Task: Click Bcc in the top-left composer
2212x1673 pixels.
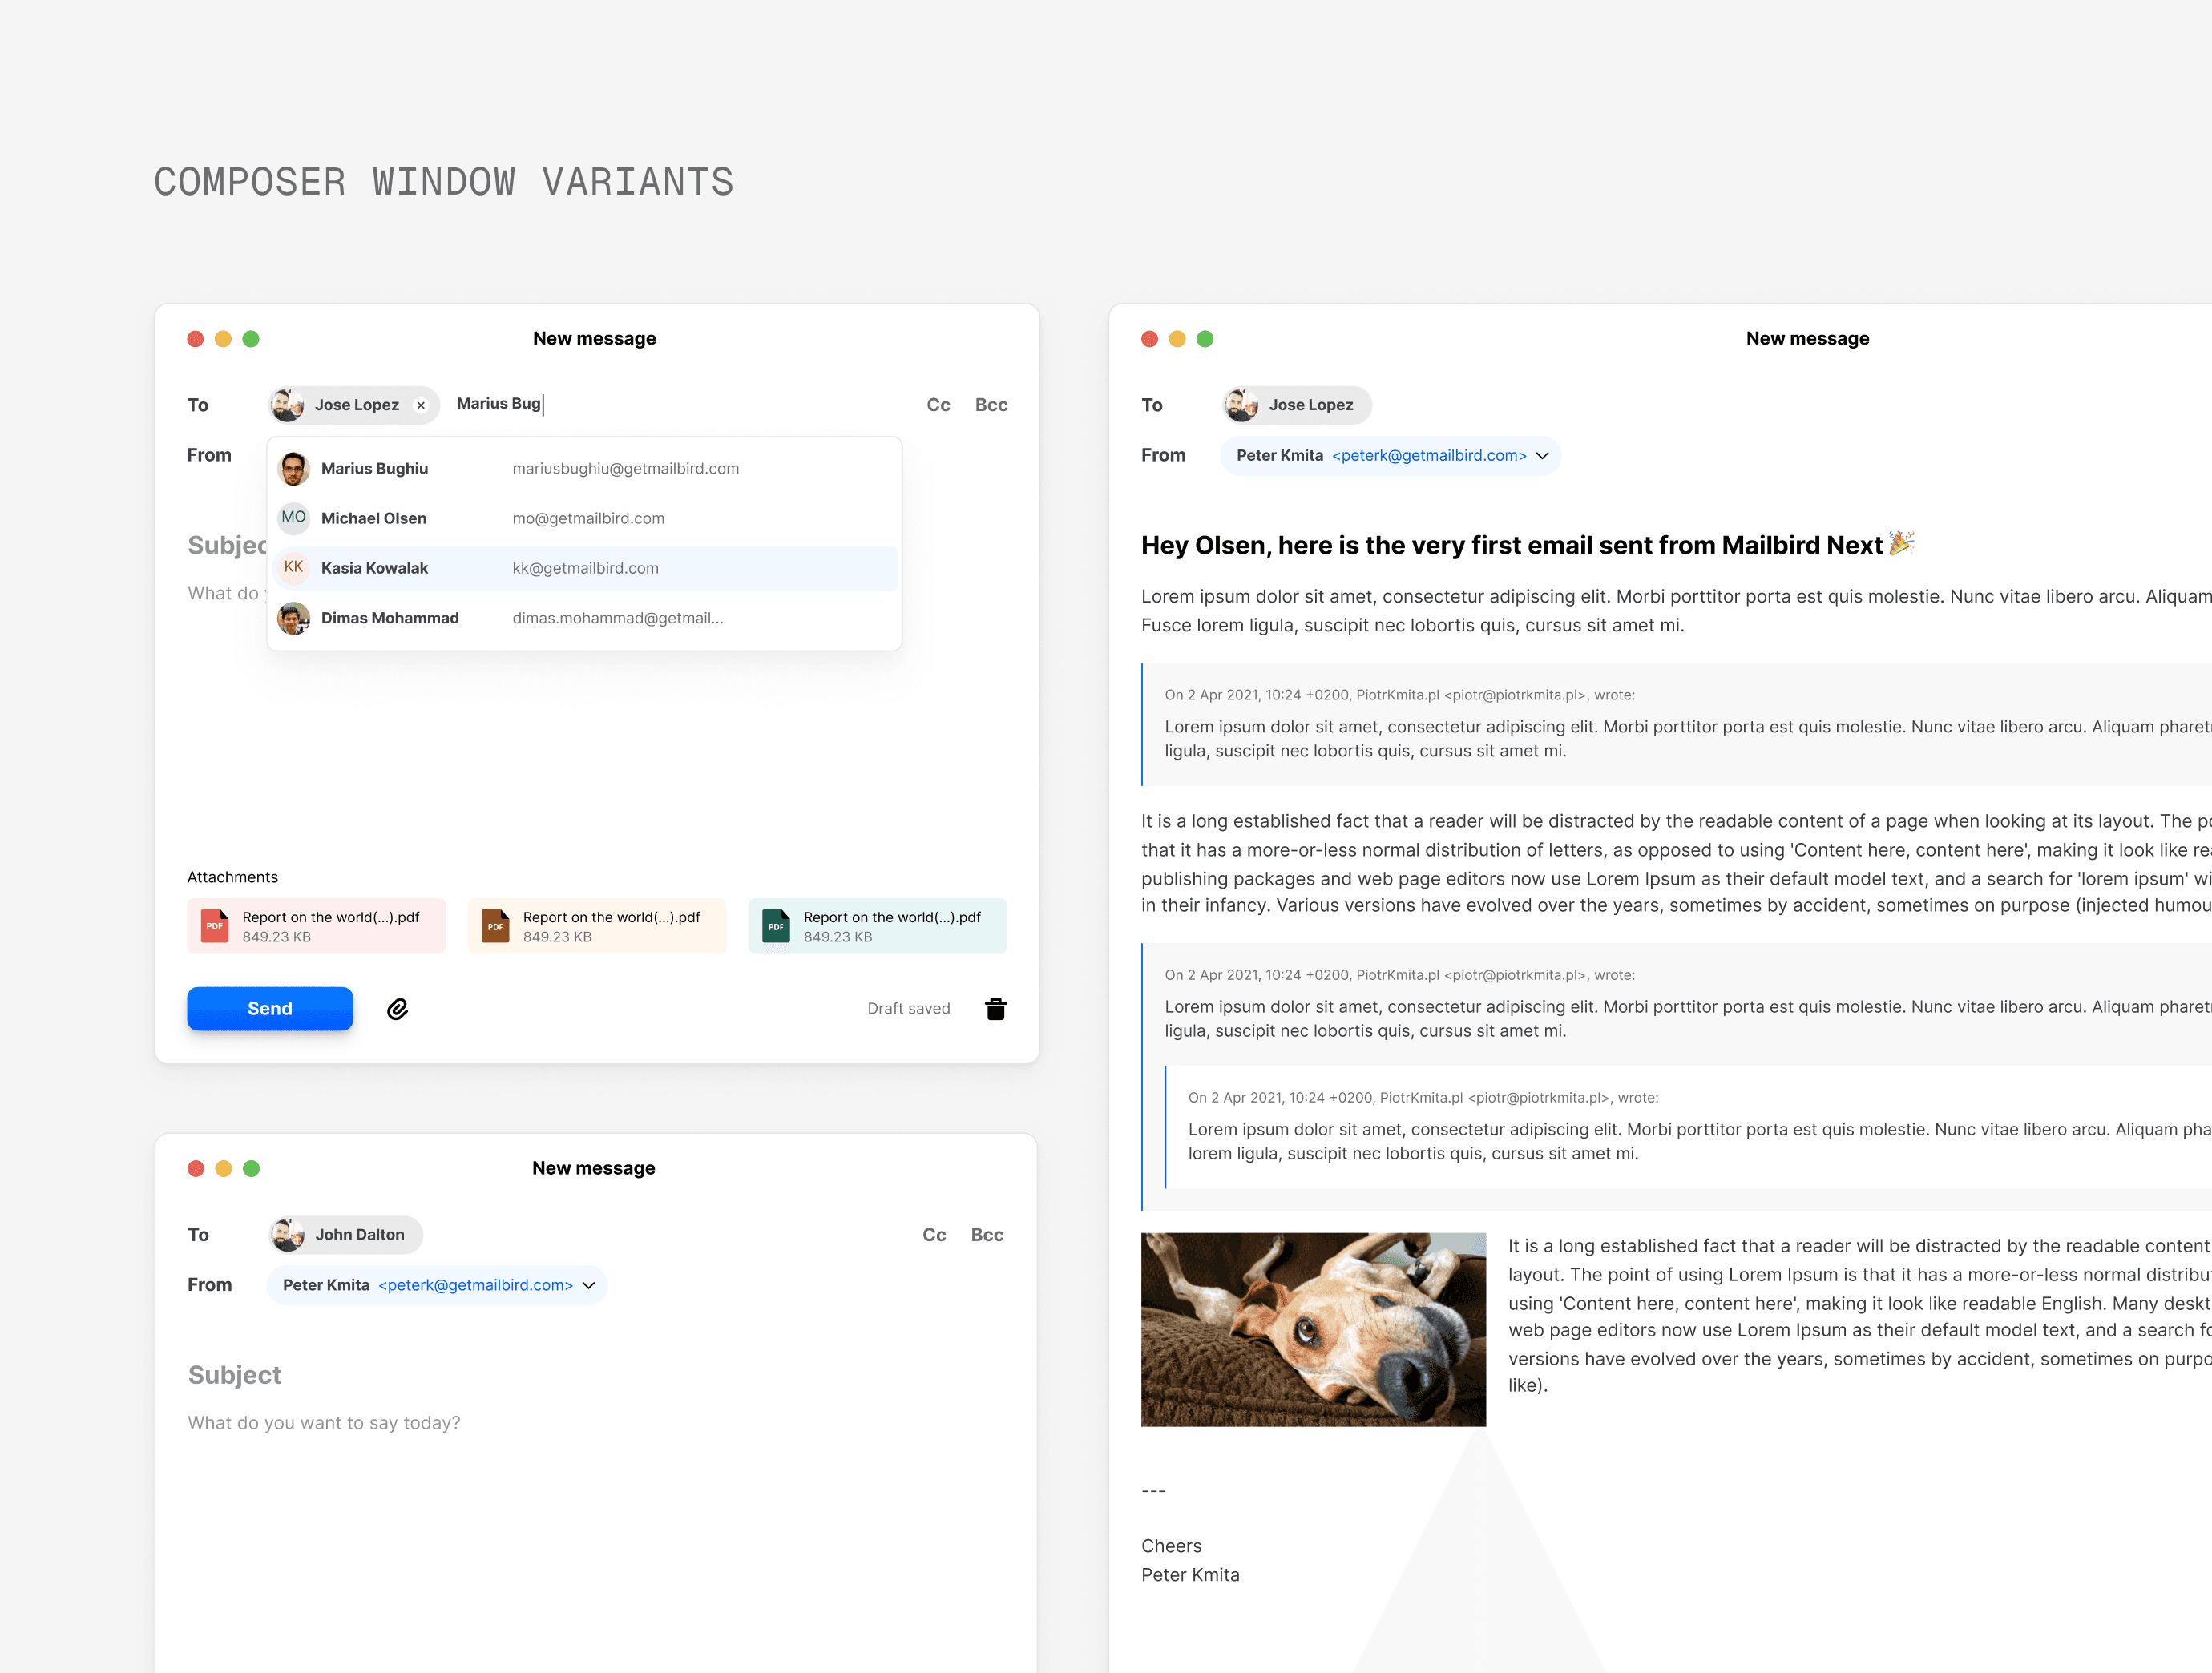Action: point(991,405)
